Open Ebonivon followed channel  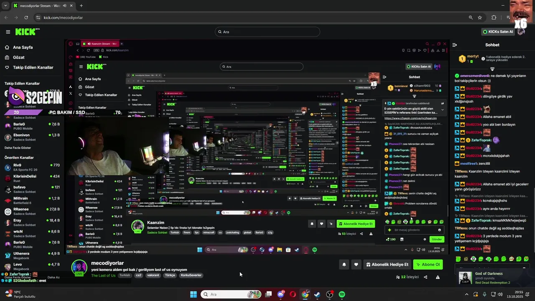pyautogui.click(x=32, y=137)
